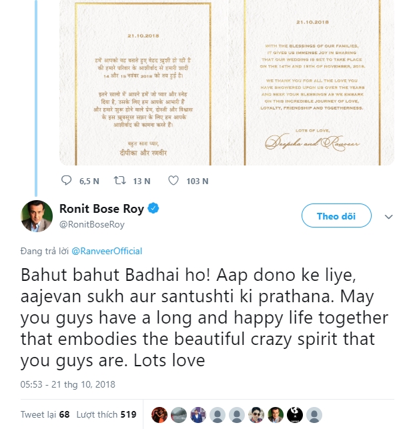
Task: Click the reply speech bubble icon
Action: pos(66,180)
